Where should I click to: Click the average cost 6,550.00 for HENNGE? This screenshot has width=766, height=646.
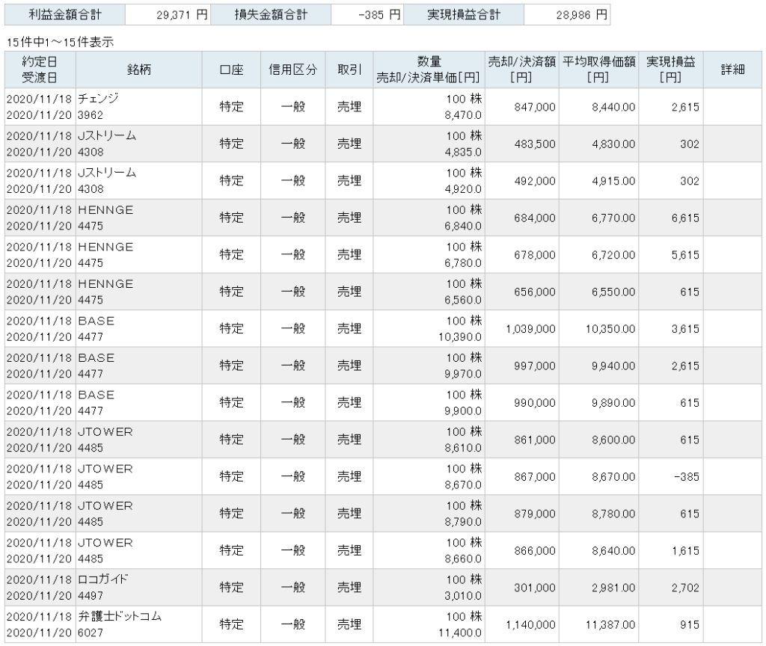point(613,292)
